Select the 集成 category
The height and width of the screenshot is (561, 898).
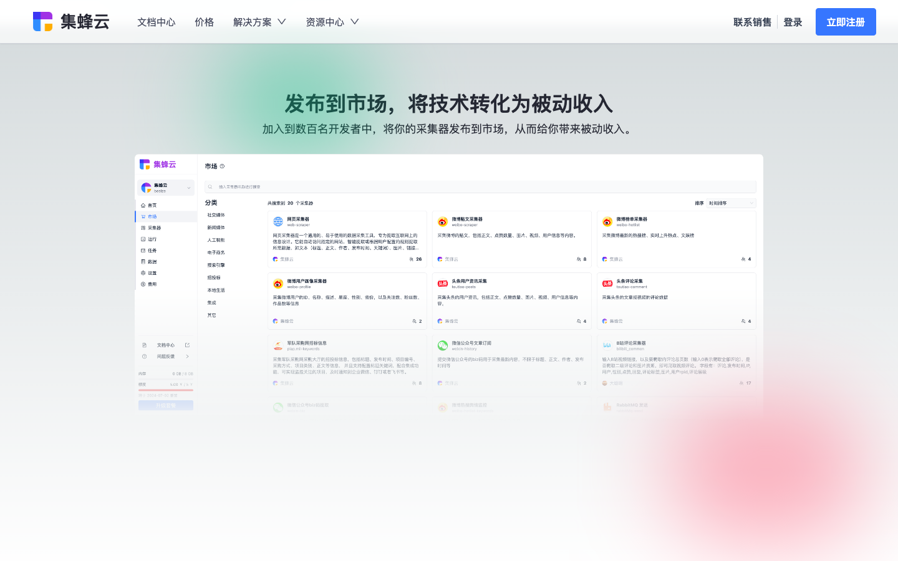pos(212,302)
